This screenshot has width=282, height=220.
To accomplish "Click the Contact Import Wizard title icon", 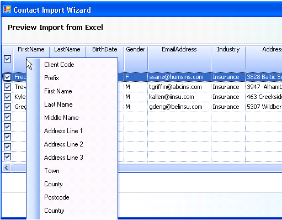I will click(x=7, y=9).
